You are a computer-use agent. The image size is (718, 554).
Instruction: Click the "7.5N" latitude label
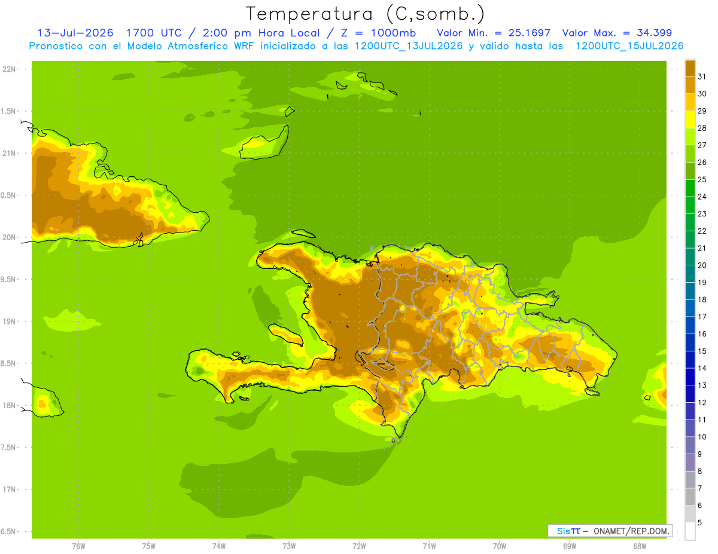coord(8,447)
